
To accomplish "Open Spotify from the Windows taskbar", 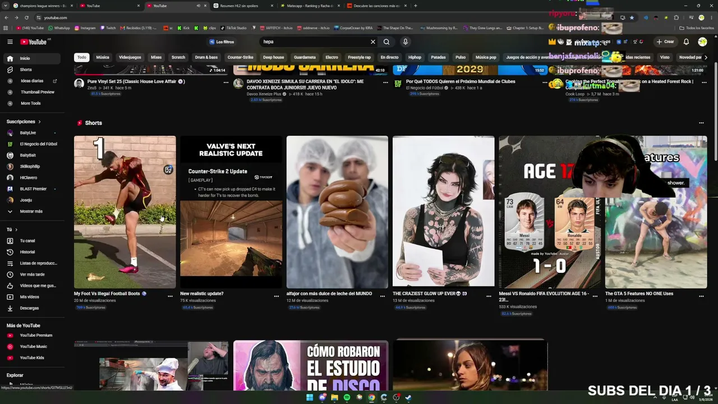I will [347, 397].
